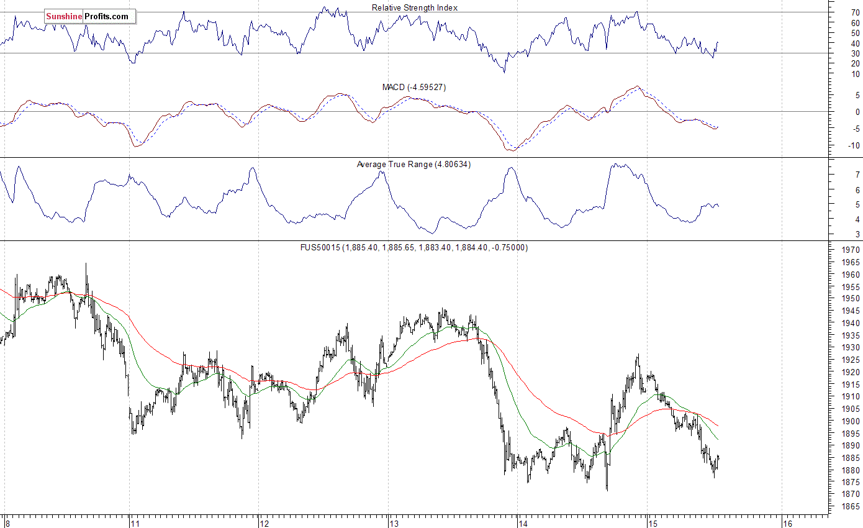This screenshot has height=528, width=863.
Task: Click the 1970 price scale label
Action: [x=852, y=250]
